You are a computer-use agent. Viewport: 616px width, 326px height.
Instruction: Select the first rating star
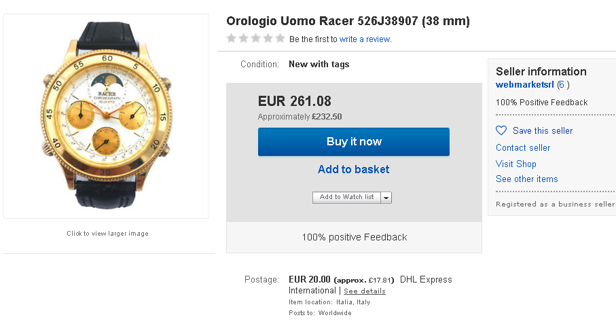coord(232,39)
